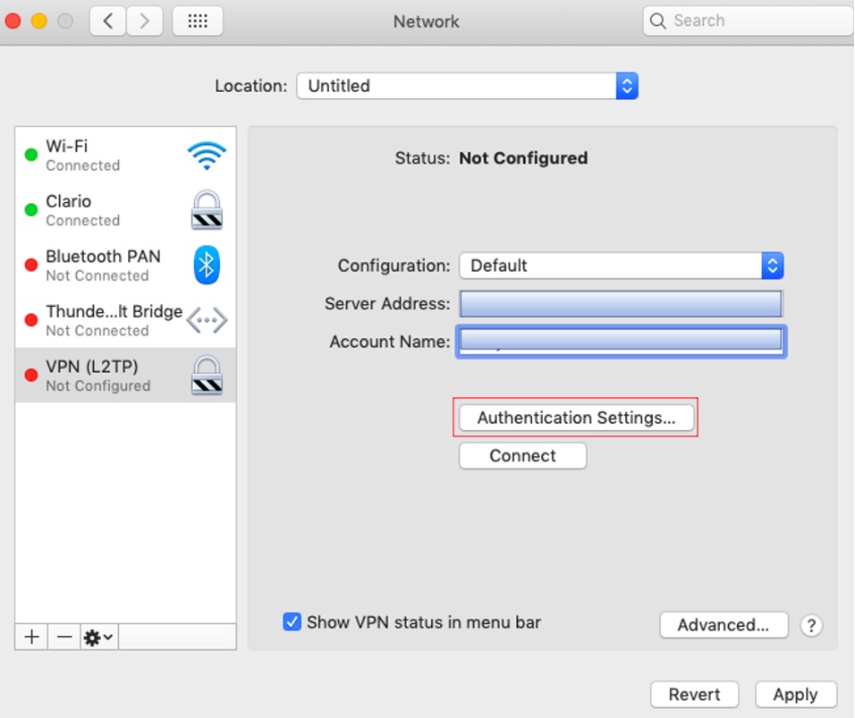
Task: Click the Bluetooth PAN icon
Action: [x=207, y=265]
